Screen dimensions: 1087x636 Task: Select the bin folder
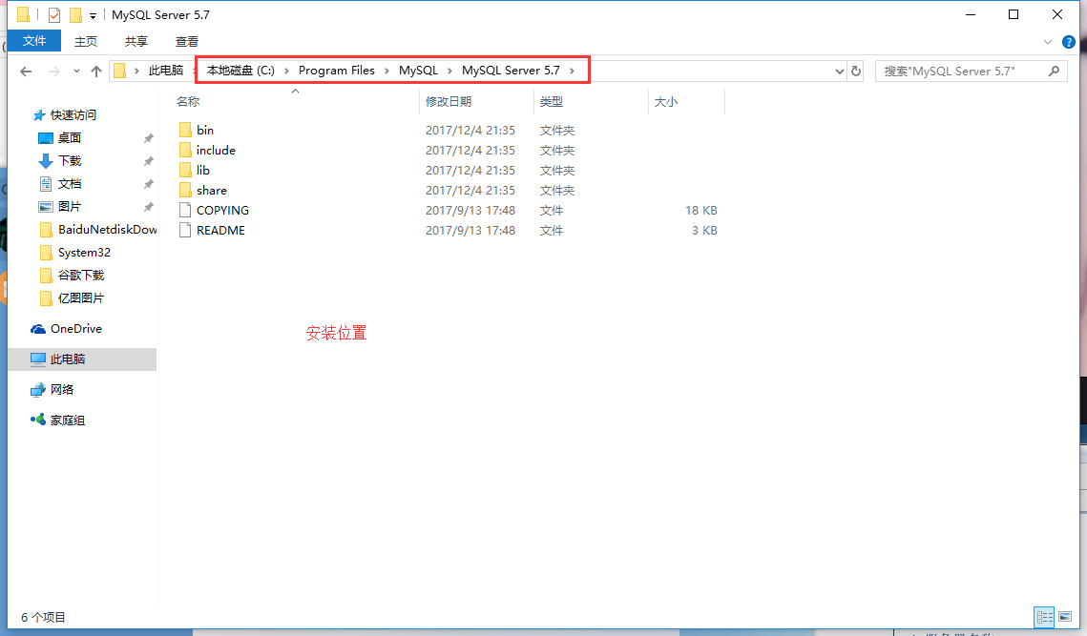pos(205,131)
